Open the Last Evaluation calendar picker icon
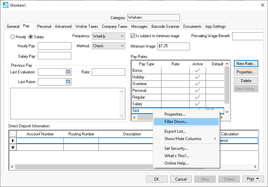The image size is (268, 187). (x=68, y=72)
